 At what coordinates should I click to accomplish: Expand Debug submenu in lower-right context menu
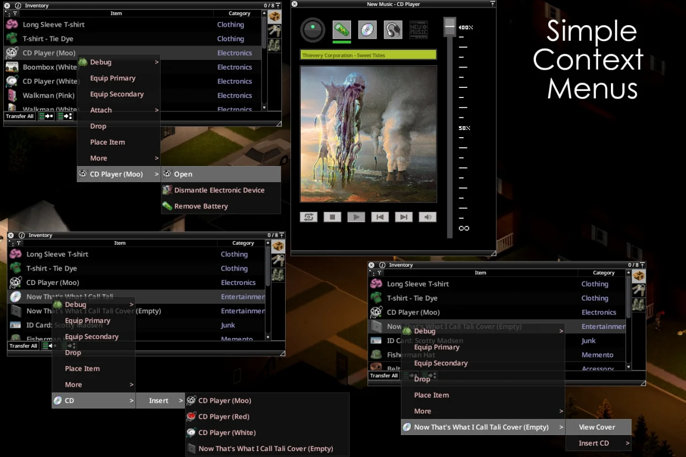point(483,331)
